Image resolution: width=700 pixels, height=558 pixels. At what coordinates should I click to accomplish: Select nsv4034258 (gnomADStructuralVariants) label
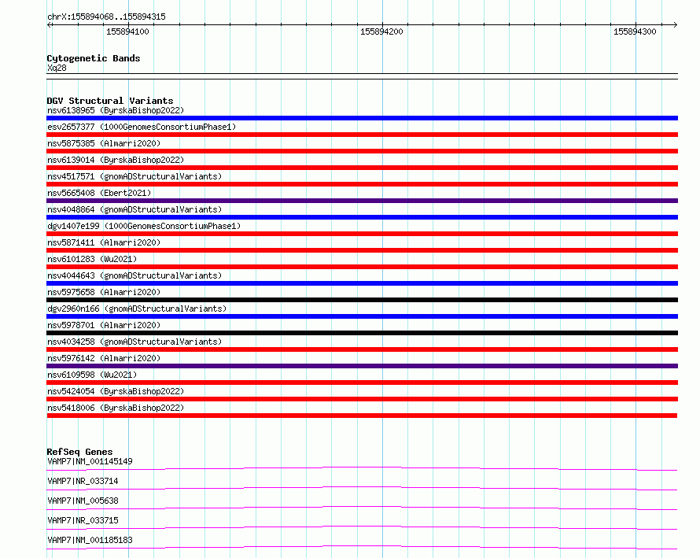click(134, 342)
